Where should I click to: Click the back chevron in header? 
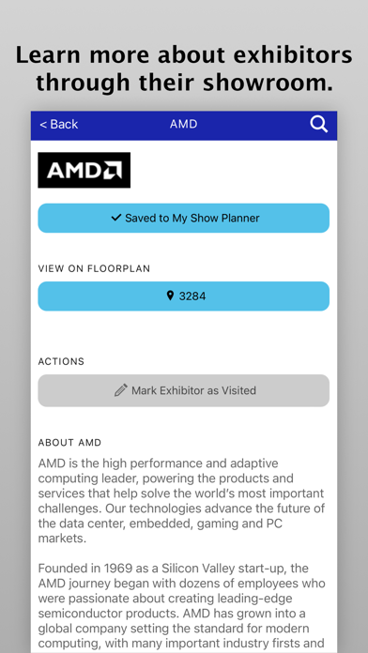[43, 125]
